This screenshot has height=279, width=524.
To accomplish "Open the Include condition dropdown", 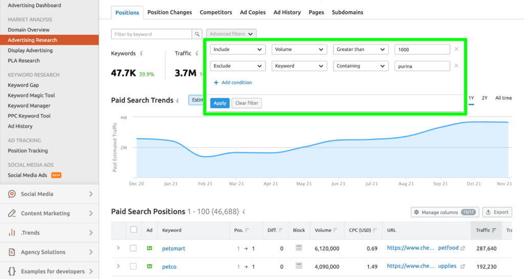I will 238,49.
